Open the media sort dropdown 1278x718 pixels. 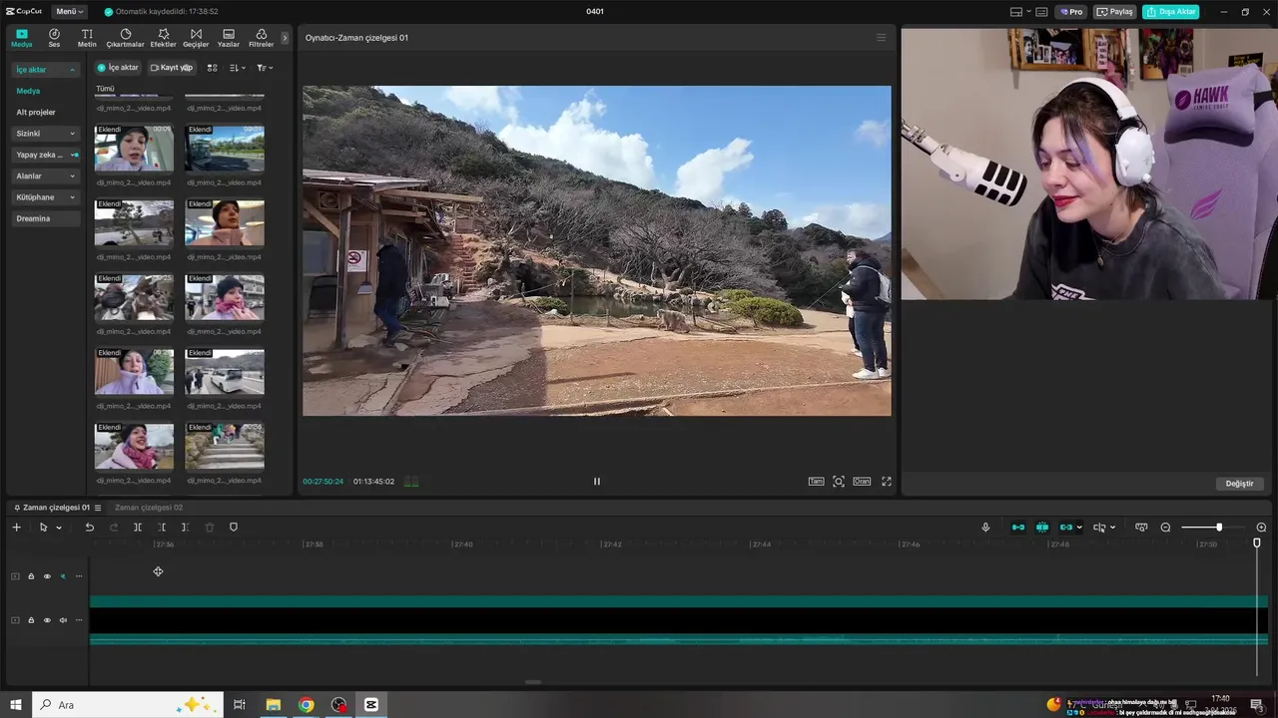coord(237,68)
